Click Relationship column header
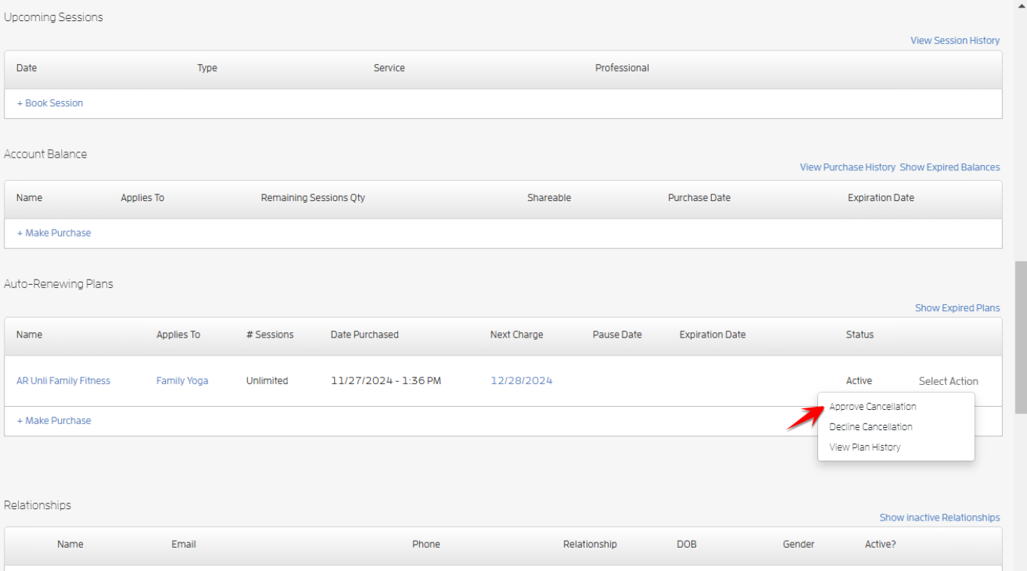This screenshot has height=571, width=1027. pyautogui.click(x=590, y=544)
